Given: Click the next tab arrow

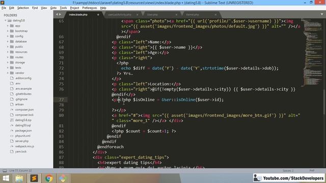Looking at the screenshot, I should click(x=60, y=14).
